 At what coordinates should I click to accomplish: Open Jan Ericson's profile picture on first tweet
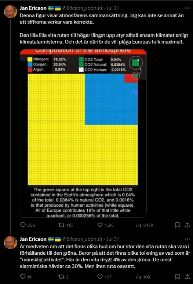coord(11,11)
